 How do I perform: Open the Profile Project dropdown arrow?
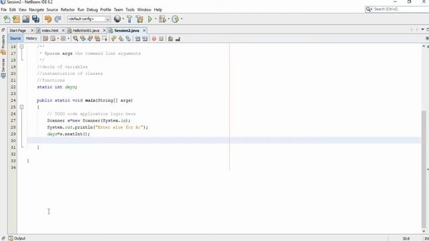point(182,19)
